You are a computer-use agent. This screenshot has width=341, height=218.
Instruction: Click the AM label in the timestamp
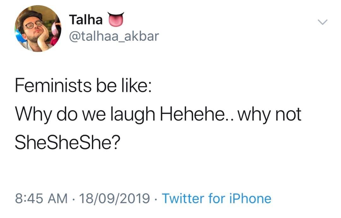click(x=58, y=198)
